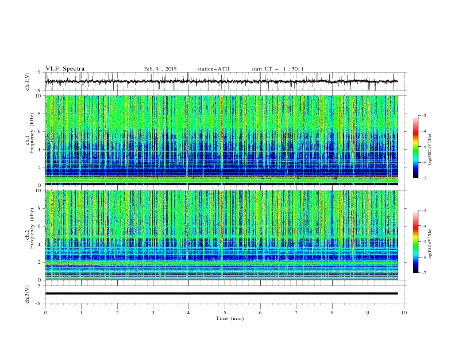Screen dimensions: 455x351
Task: Click the "-7" tick on the ch.1 color bar
Action: pyautogui.click(x=423, y=178)
